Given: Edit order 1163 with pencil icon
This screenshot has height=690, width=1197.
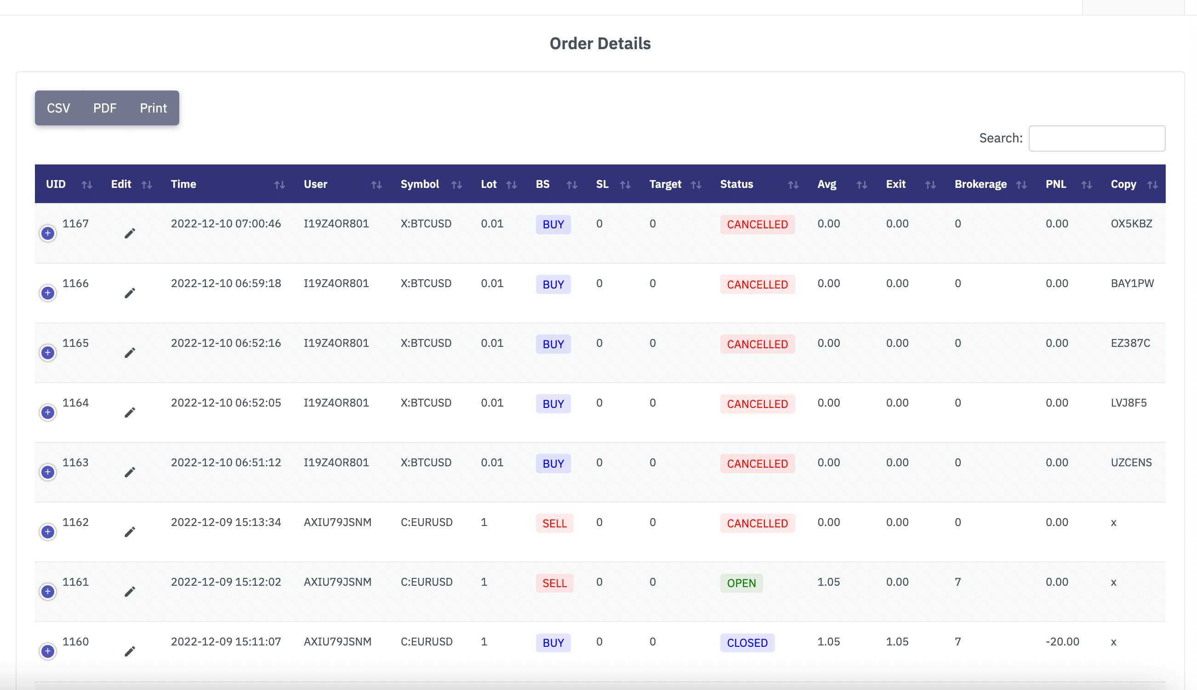Looking at the screenshot, I should (x=130, y=472).
